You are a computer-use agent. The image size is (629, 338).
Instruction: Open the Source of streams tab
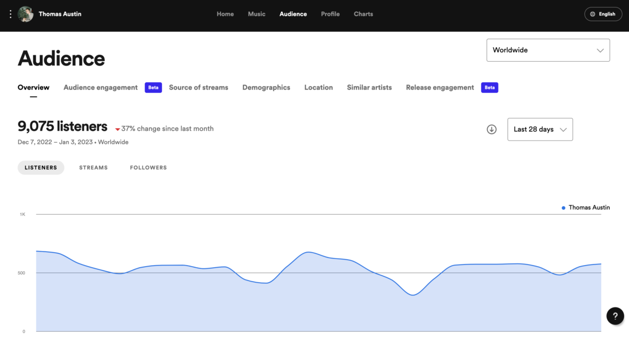click(198, 87)
